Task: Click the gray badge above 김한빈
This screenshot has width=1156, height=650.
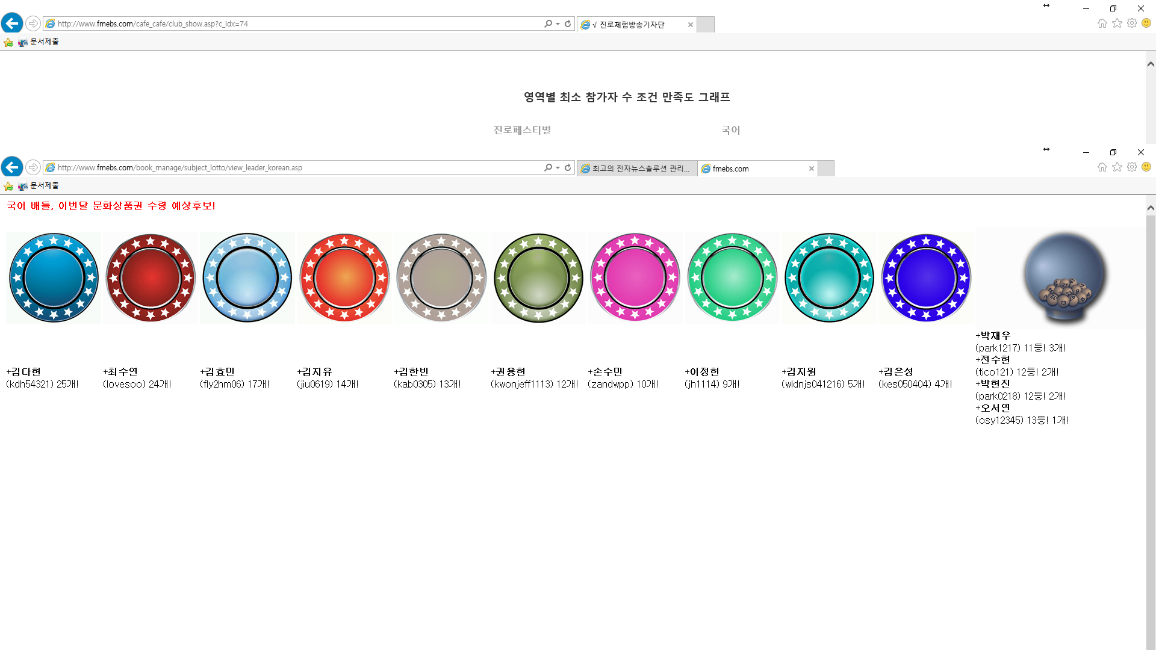Action: tap(441, 278)
